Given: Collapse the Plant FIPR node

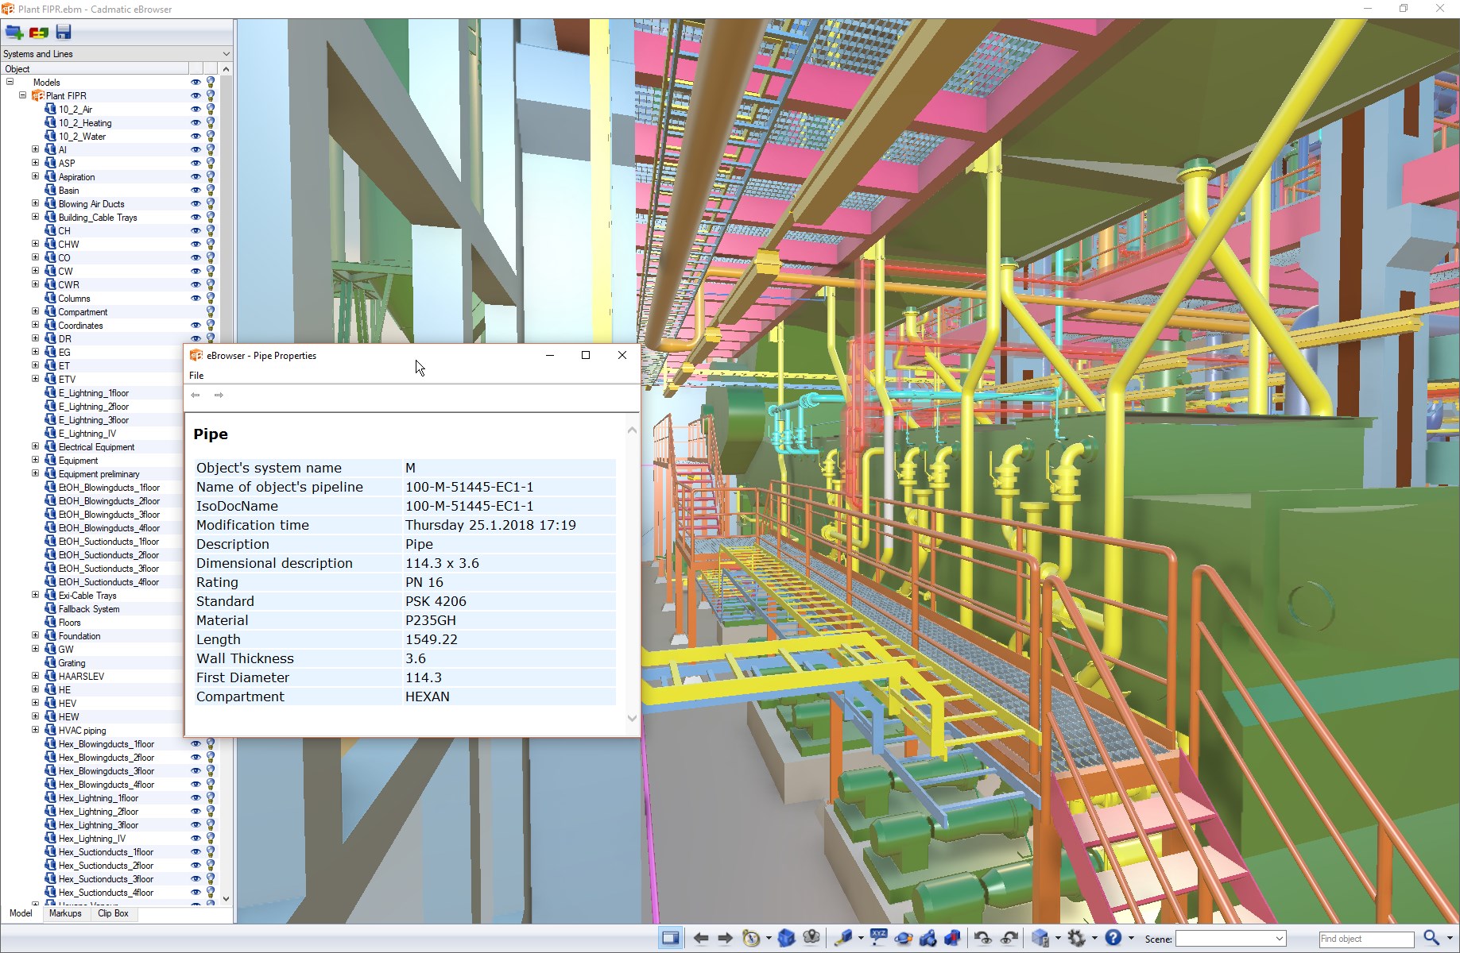Looking at the screenshot, I should click(x=23, y=95).
